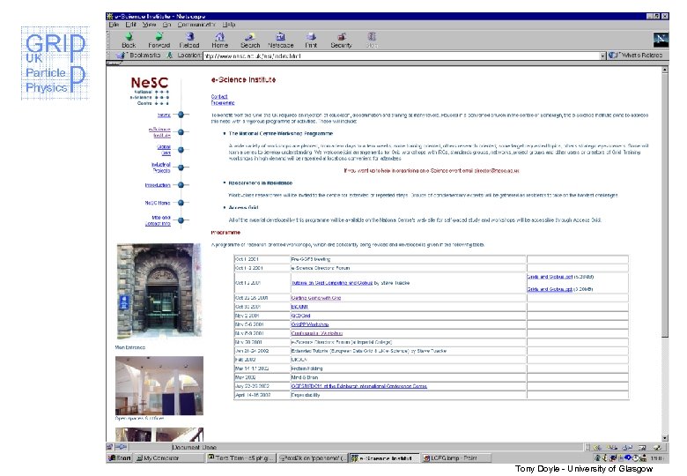Click the open spaces and offices photo
This screenshot has height=476, width=687.
pos(159,386)
